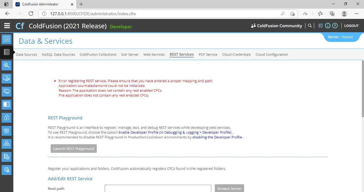Image resolution: width=364 pixels, height=192 pixels.
Task: Click the Add/Edit REST Service heading
Action: pos(70,179)
